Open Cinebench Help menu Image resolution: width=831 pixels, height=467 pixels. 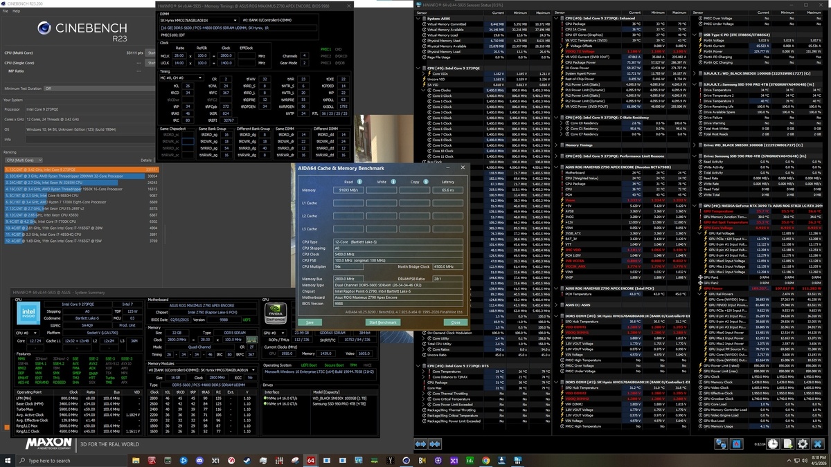click(x=16, y=11)
